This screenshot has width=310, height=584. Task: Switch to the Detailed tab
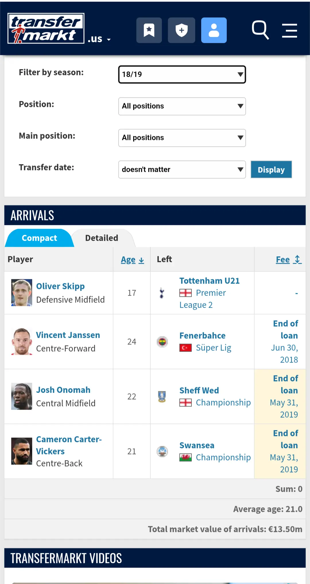click(x=102, y=238)
